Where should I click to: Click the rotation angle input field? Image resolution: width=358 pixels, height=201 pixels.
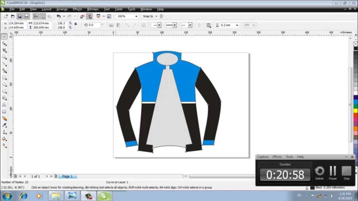[x=94, y=25]
